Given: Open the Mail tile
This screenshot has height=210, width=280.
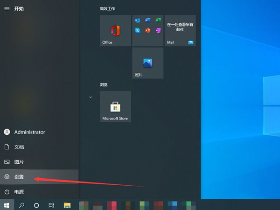Looking at the screenshot, I should coord(180,30).
